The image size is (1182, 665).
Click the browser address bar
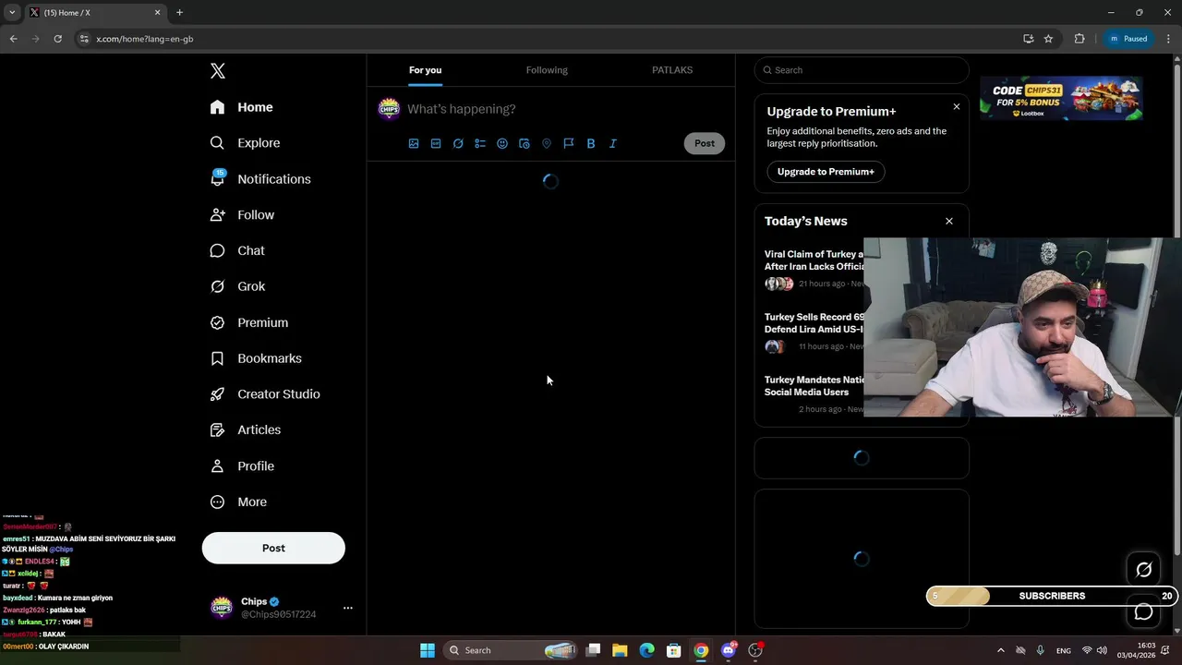pyautogui.click(x=545, y=39)
